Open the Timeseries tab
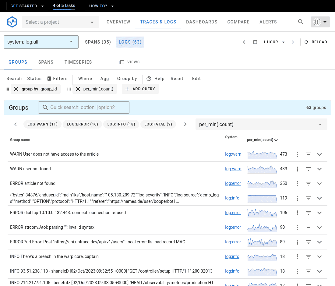The height and width of the screenshot is (286, 335). (78, 62)
